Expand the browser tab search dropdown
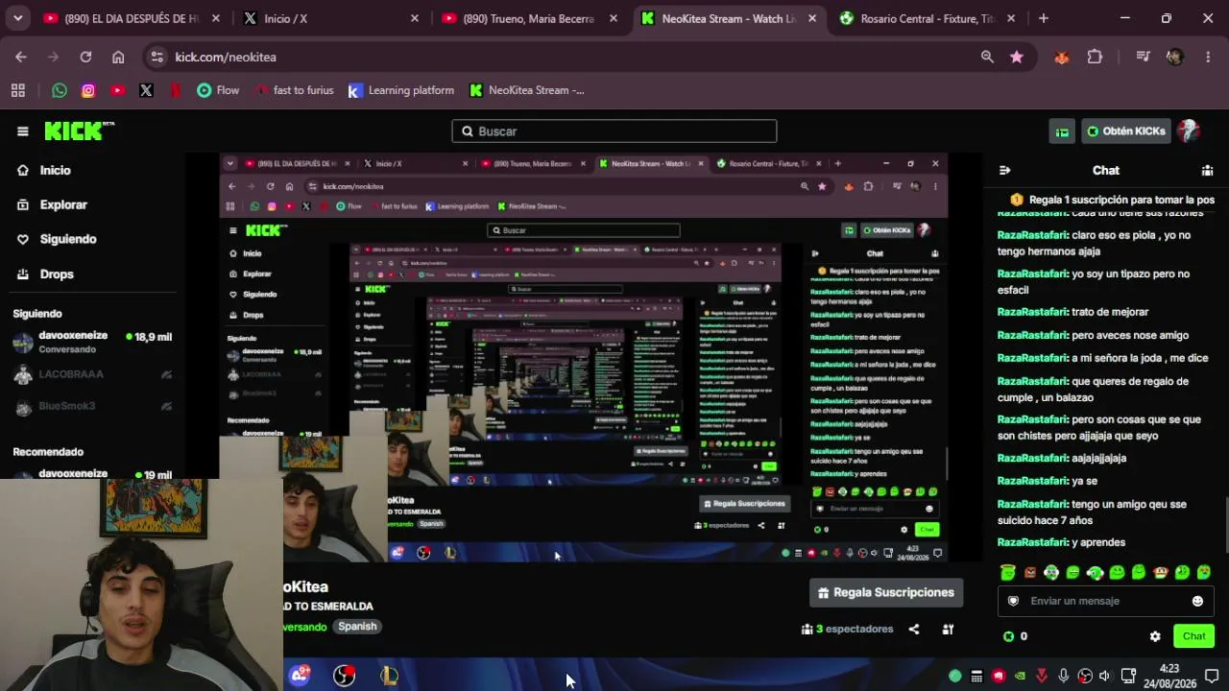Screen dimensions: 1229x691 click(17, 18)
